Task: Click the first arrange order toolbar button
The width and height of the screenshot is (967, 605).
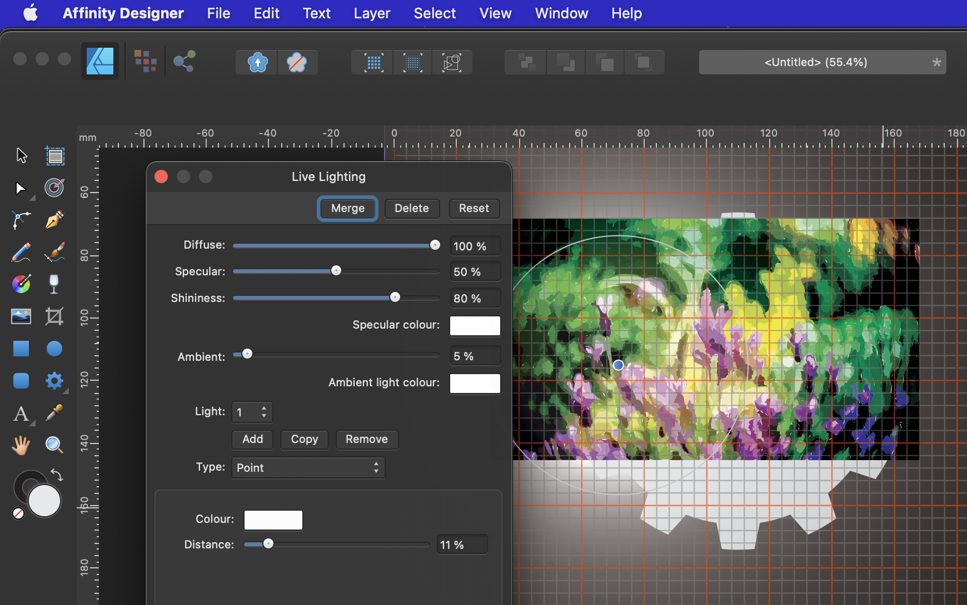Action: click(526, 62)
